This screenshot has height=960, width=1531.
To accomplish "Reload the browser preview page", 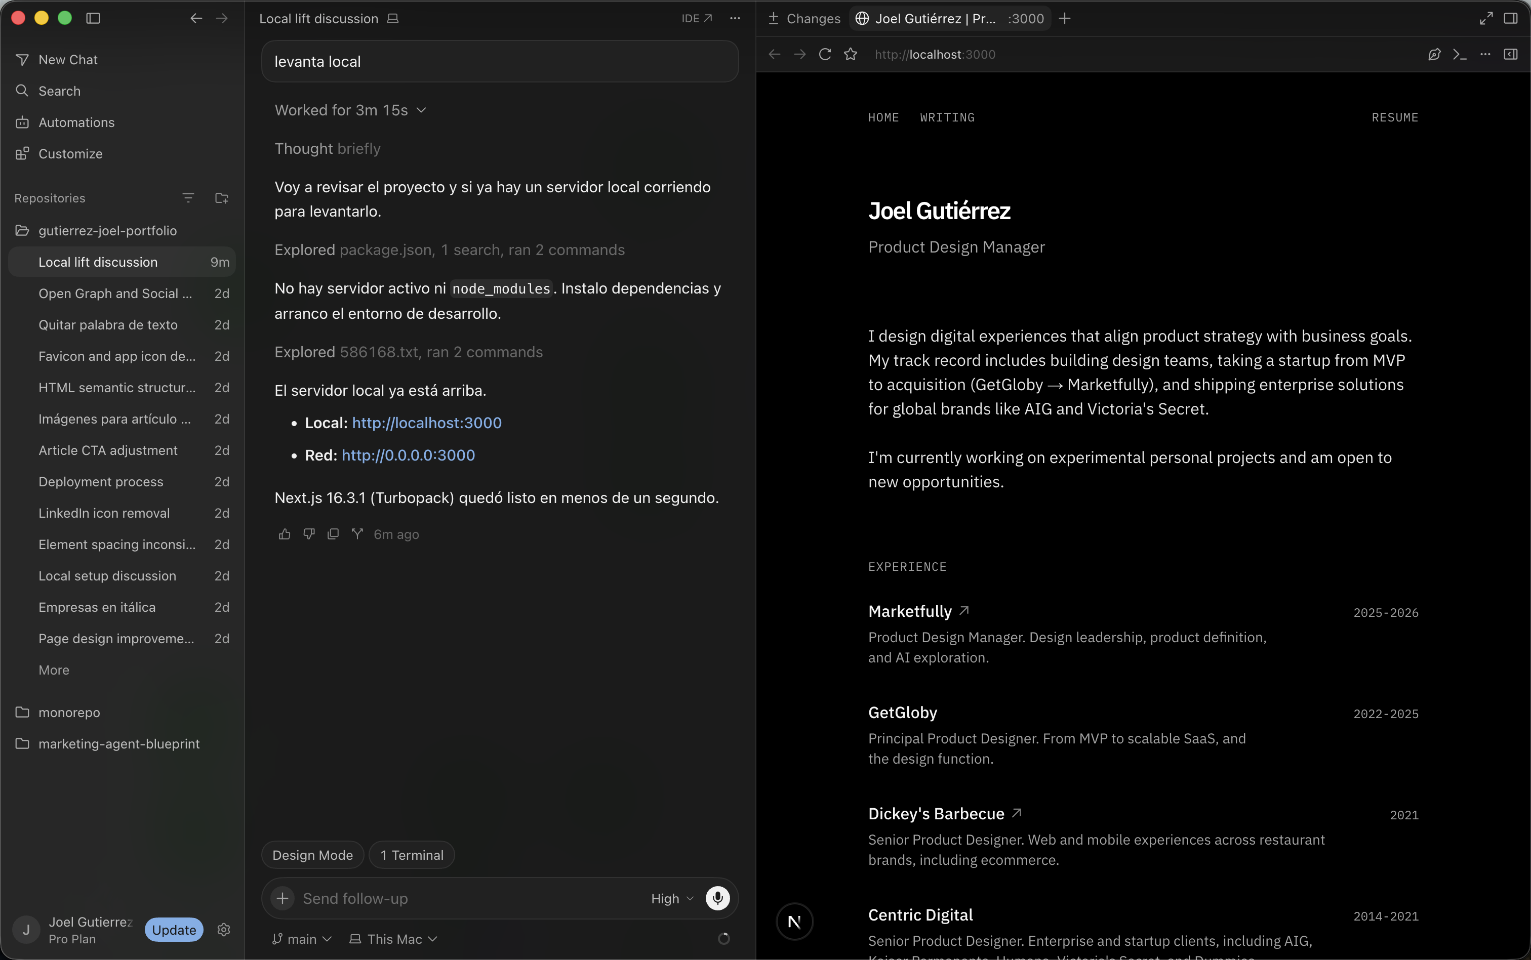I will pos(825,55).
